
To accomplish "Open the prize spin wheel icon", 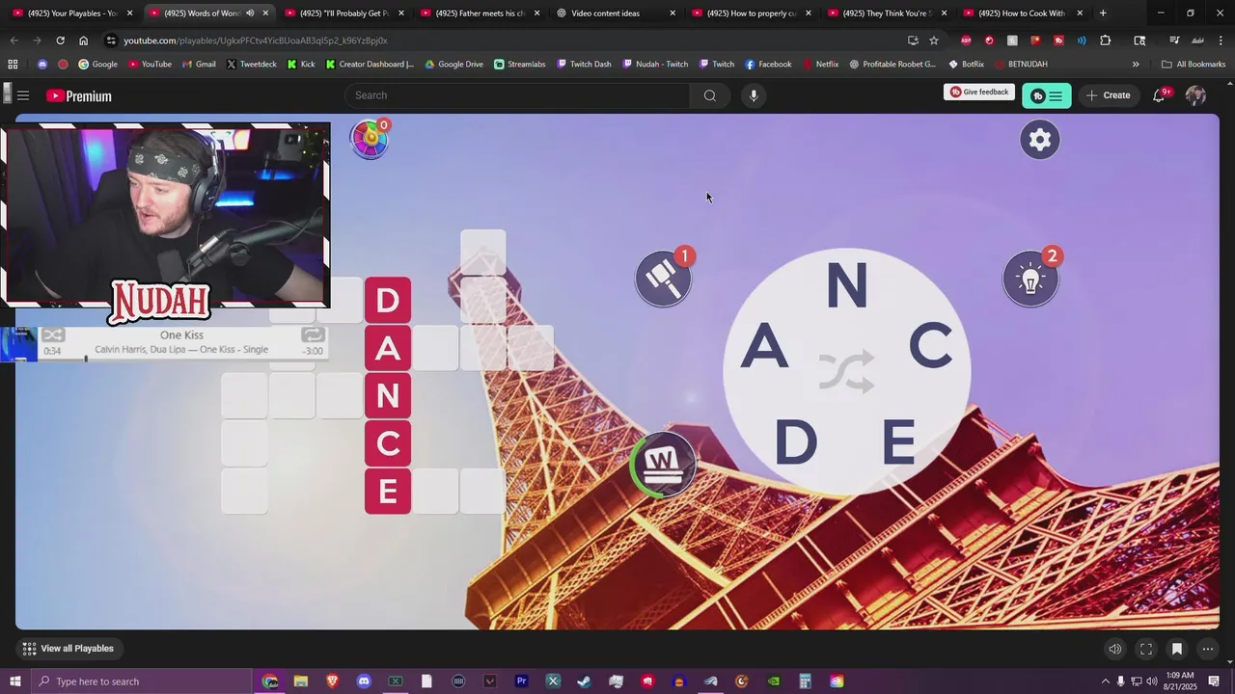I will (x=370, y=140).
